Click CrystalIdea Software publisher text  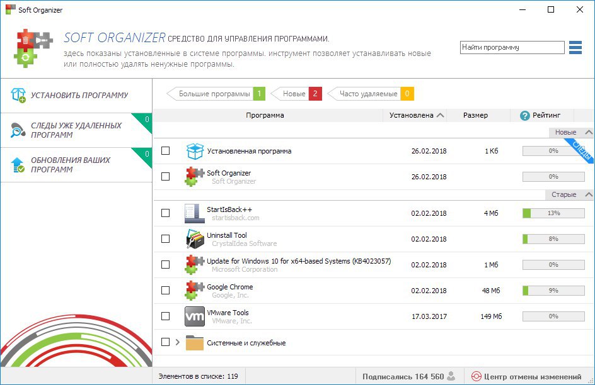point(245,243)
